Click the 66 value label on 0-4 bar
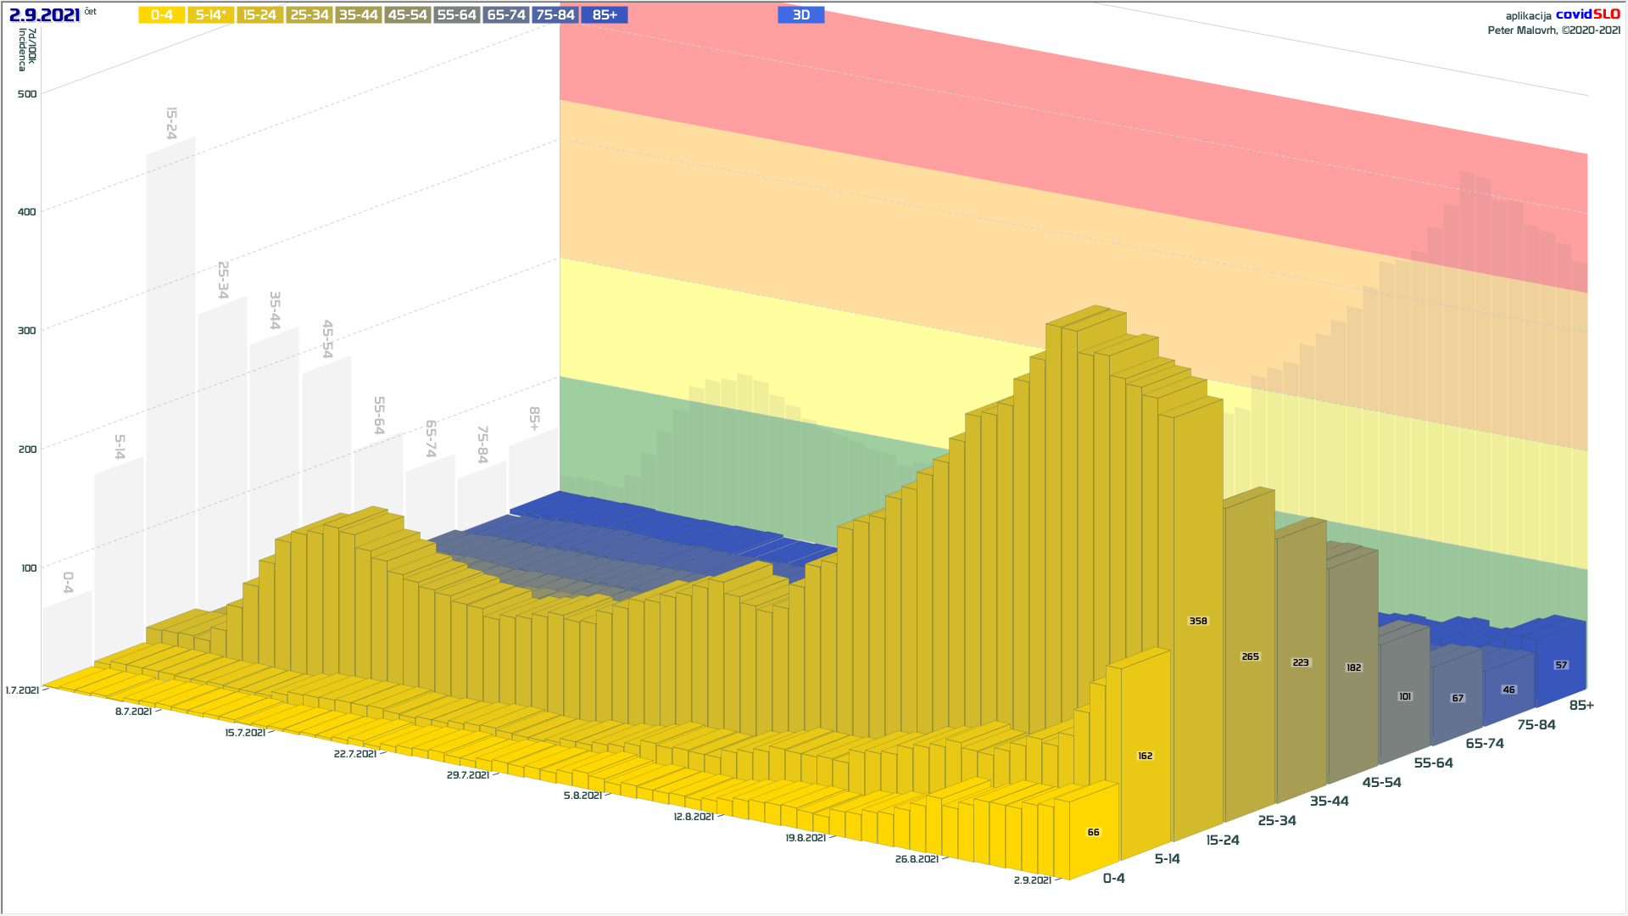The height and width of the screenshot is (916, 1628). point(1093,832)
